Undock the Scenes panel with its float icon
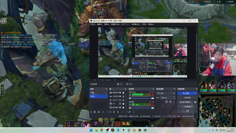Image resolution: width=236 pixels, height=133 pixels. [x=106, y=89]
